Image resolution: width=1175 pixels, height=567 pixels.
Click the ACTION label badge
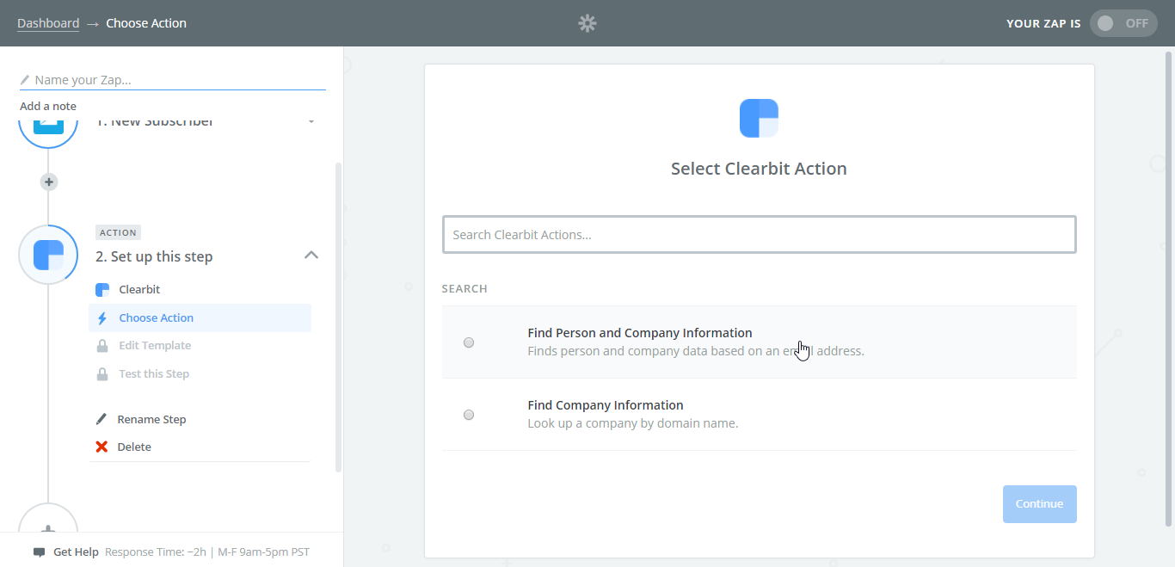[118, 232]
